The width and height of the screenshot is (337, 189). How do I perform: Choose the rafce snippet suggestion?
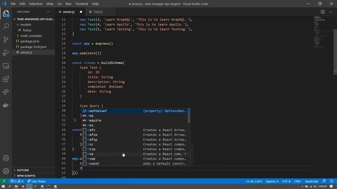coord(135,135)
